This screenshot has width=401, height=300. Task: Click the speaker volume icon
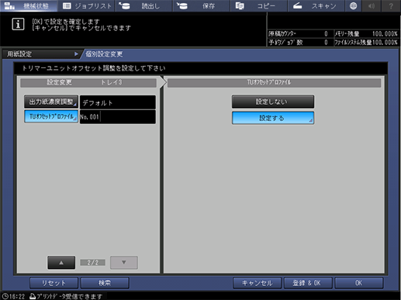[372, 5]
